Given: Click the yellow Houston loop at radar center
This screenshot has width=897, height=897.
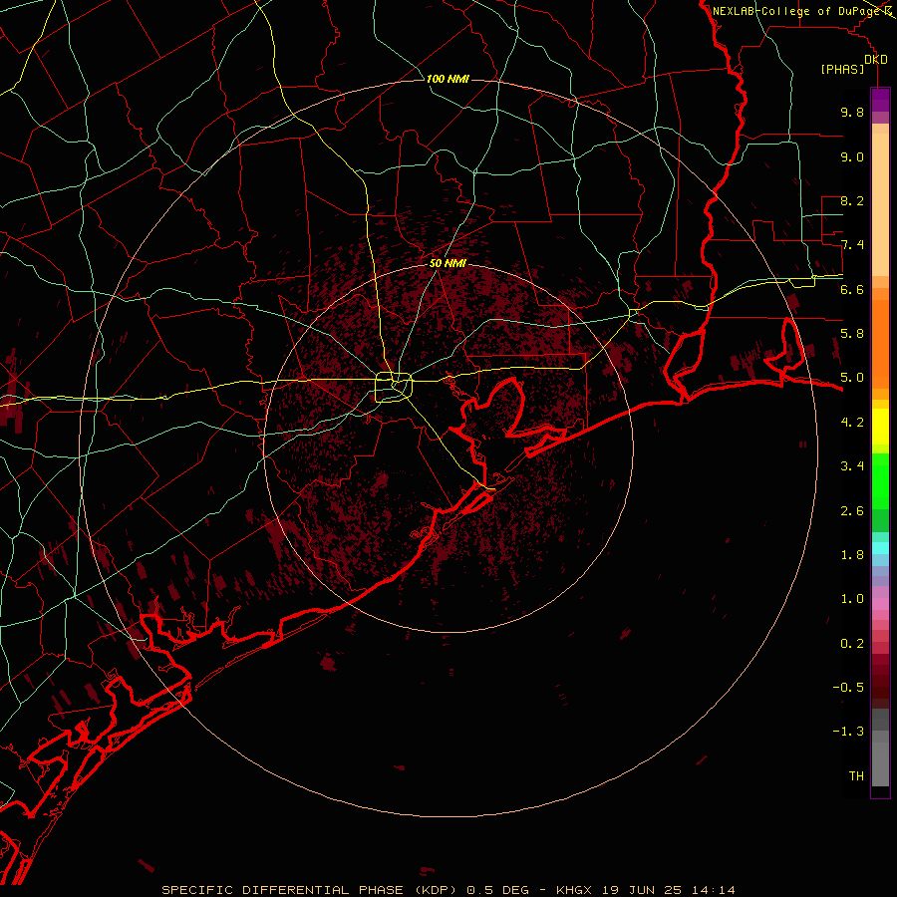Looking at the screenshot, I should (x=394, y=387).
